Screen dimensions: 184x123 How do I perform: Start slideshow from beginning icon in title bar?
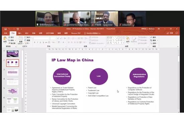18,29
